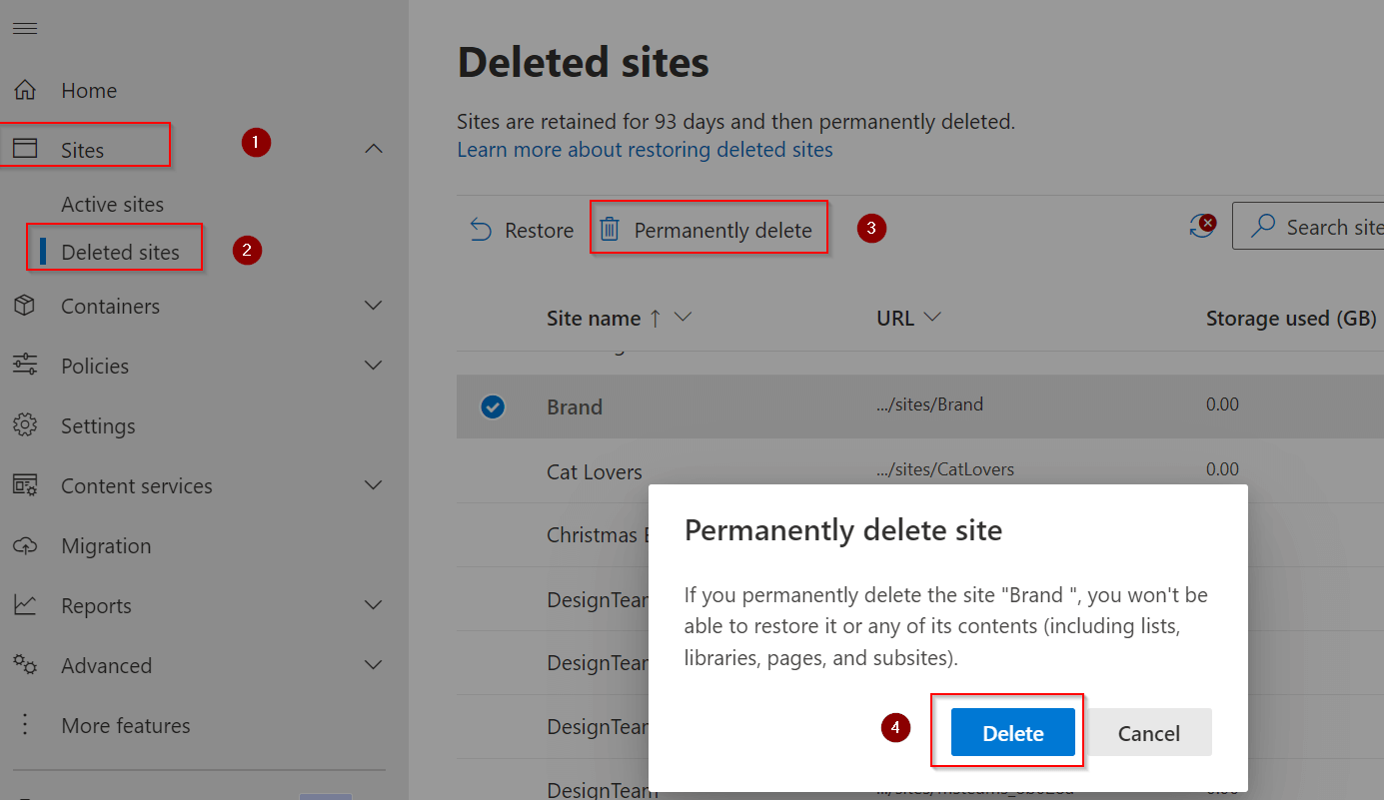Click the Content services icon
This screenshot has height=800, width=1384.
point(25,485)
